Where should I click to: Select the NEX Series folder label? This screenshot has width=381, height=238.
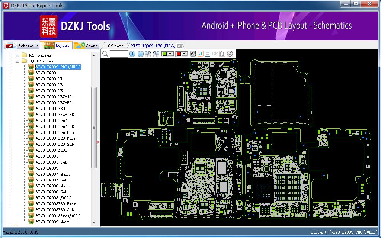click(40, 55)
